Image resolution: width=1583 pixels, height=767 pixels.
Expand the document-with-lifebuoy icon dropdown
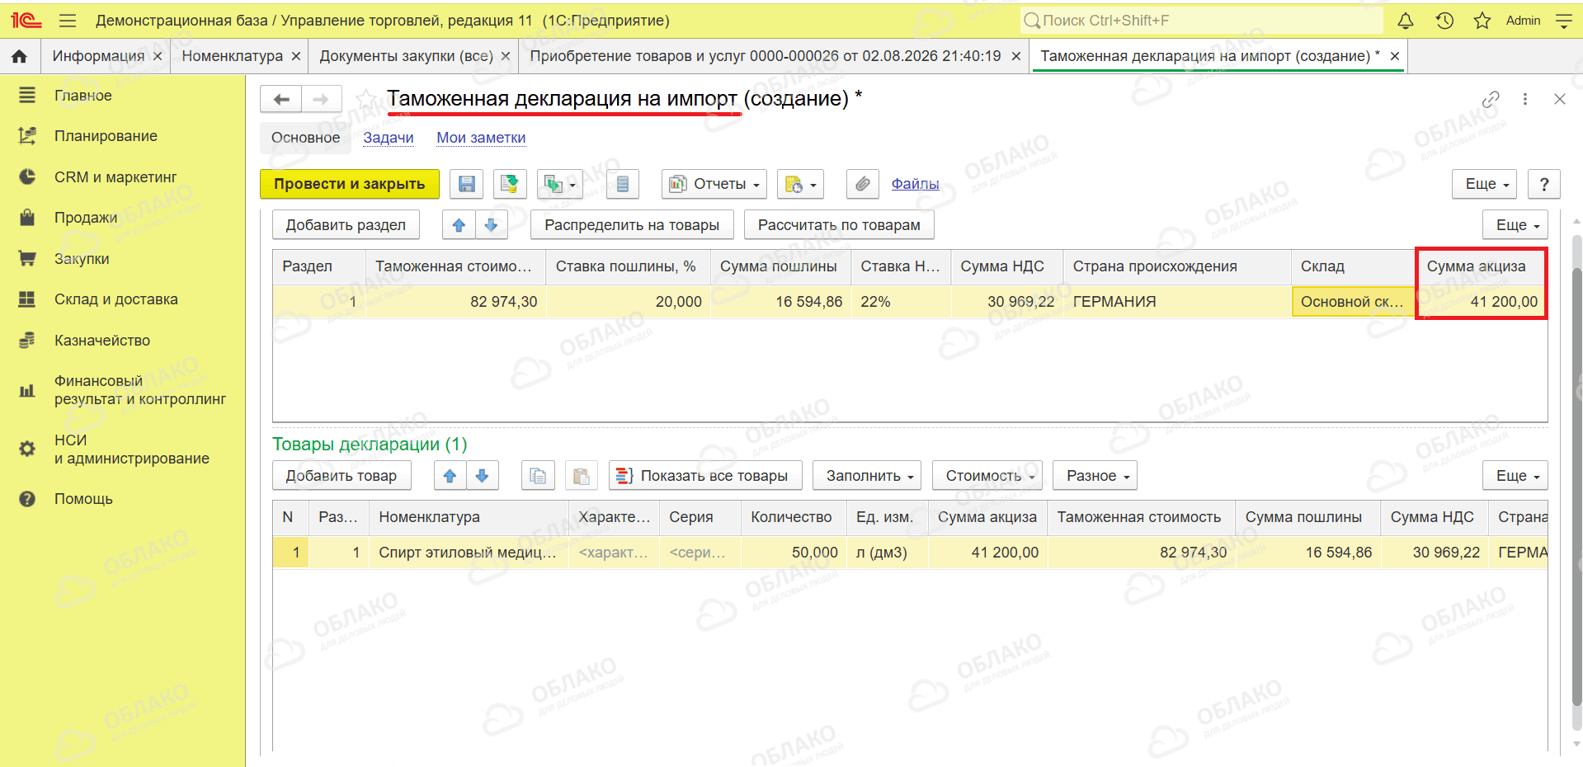pos(800,184)
